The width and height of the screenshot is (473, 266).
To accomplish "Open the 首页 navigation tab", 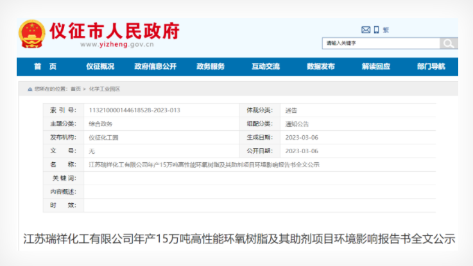I will click(x=46, y=66).
